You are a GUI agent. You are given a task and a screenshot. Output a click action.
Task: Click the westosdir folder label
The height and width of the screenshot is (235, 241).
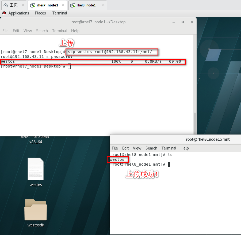[x=36, y=225]
